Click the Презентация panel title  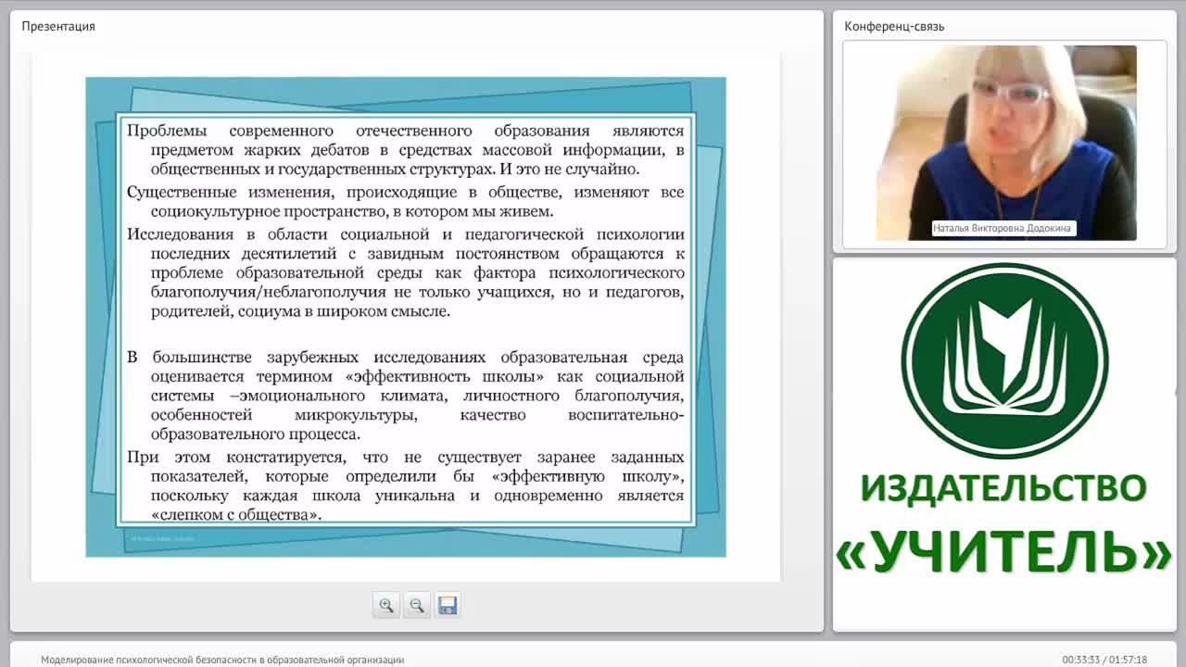tap(58, 26)
